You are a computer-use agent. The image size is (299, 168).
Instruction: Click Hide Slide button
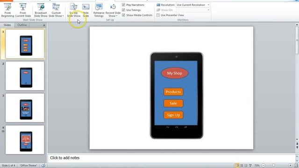tap(86, 10)
